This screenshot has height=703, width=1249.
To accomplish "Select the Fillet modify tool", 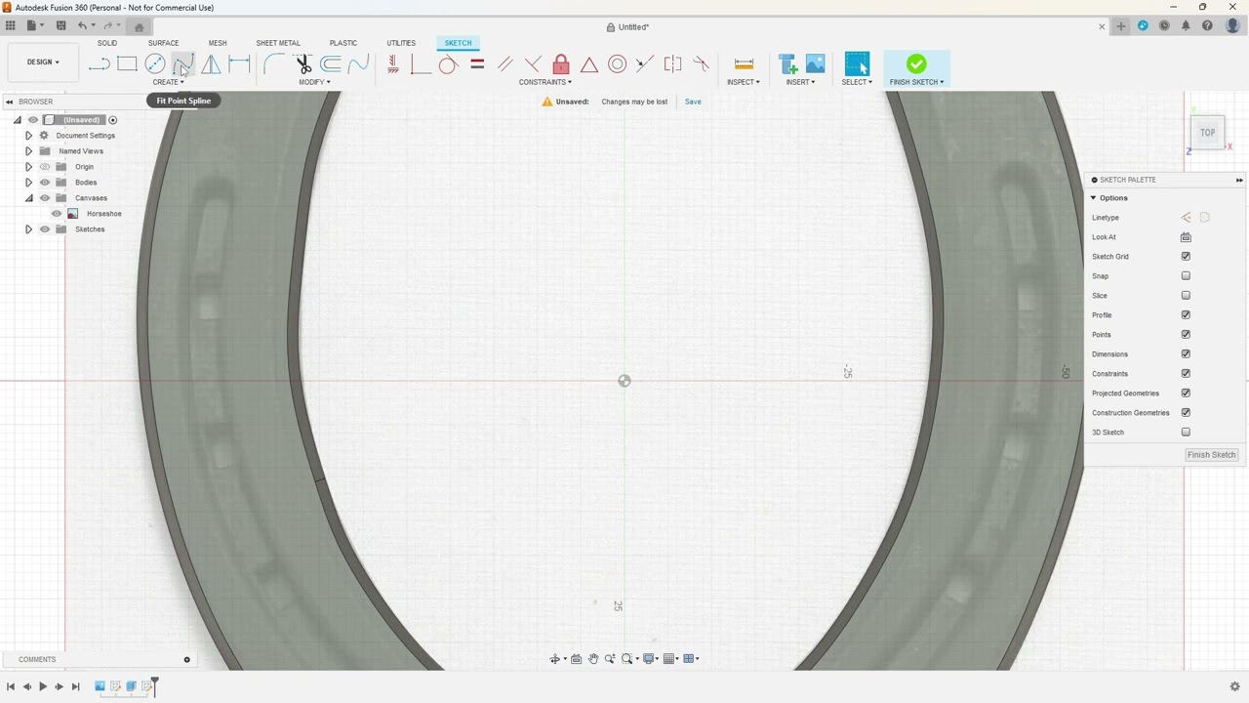I will pyautogui.click(x=274, y=64).
